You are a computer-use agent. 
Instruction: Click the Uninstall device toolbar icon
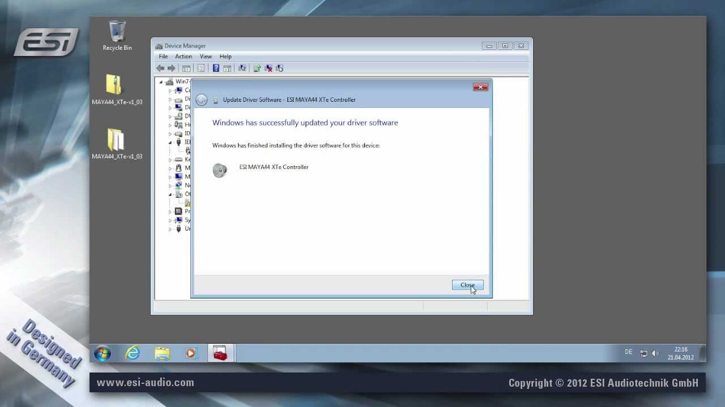click(268, 68)
